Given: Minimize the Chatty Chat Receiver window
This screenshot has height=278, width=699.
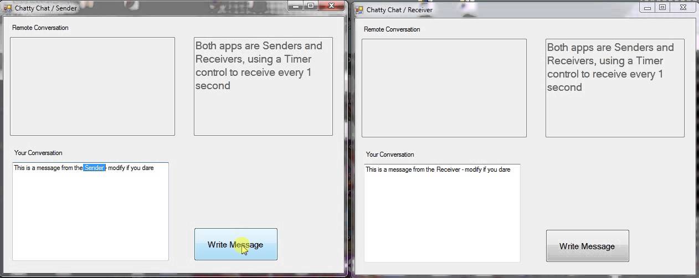Looking at the screenshot, I should pyautogui.click(x=647, y=8).
